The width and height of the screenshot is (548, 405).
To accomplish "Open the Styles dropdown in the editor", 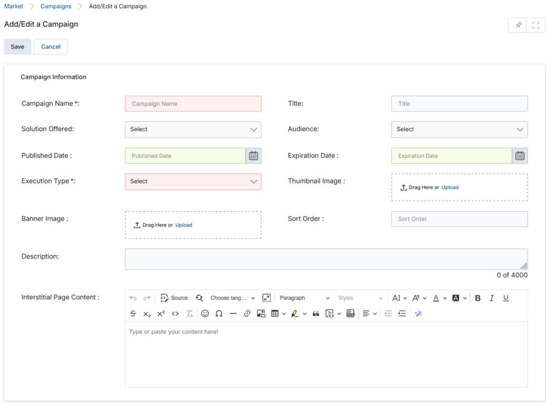I will coord(360,298).
